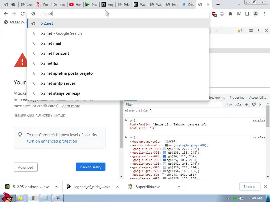Expand options for SuperHilda.exe download
This screenshot has width=270, height=202.
point(179,187)
